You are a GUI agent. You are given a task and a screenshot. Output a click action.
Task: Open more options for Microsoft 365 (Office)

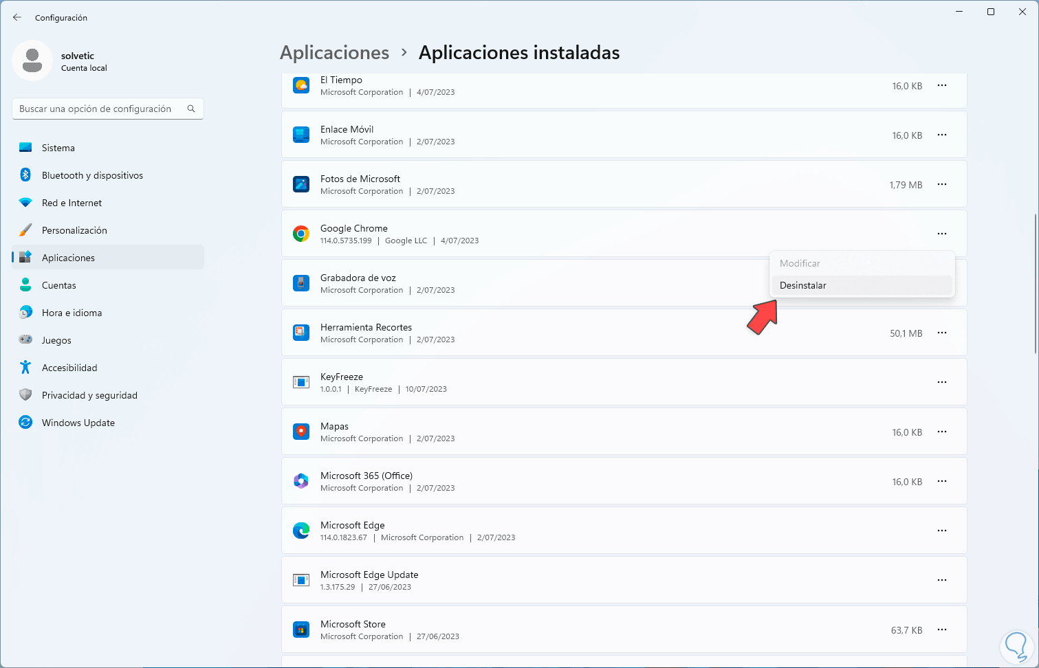tap(942, 482)
